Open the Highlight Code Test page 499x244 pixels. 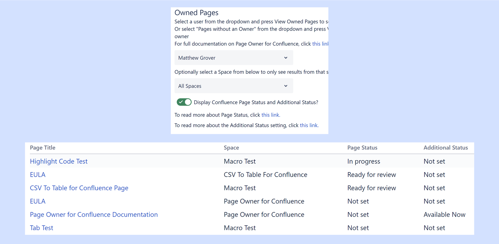tap(59, 161)
